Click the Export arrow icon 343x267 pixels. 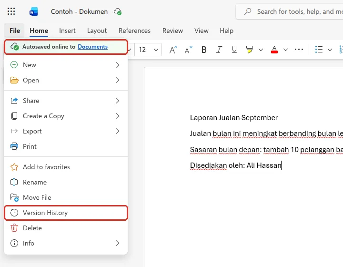tap(14, 131)
